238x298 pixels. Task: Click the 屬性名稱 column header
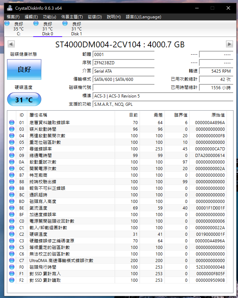point(71,115)
